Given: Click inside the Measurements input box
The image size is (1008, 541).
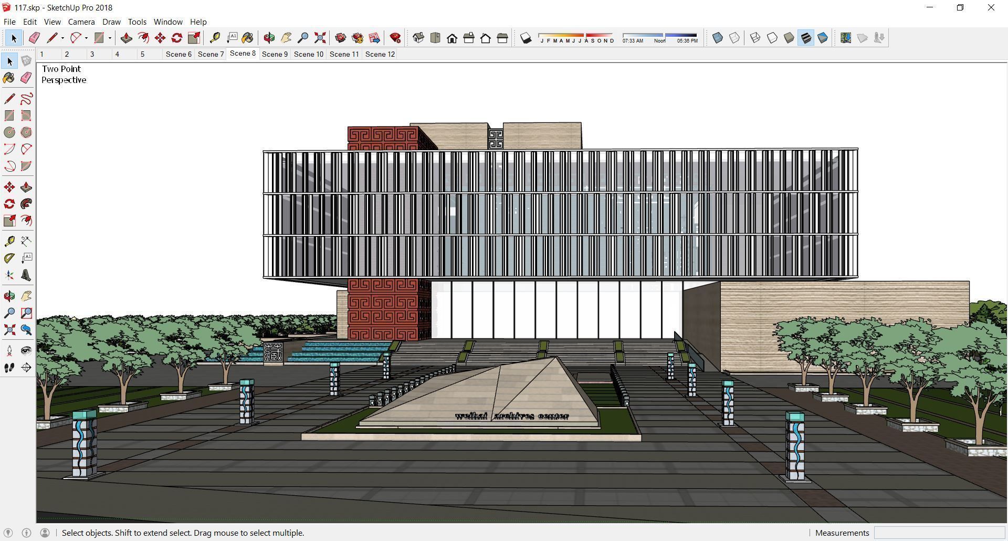Looking at the screenshot, I should [939, 533].
